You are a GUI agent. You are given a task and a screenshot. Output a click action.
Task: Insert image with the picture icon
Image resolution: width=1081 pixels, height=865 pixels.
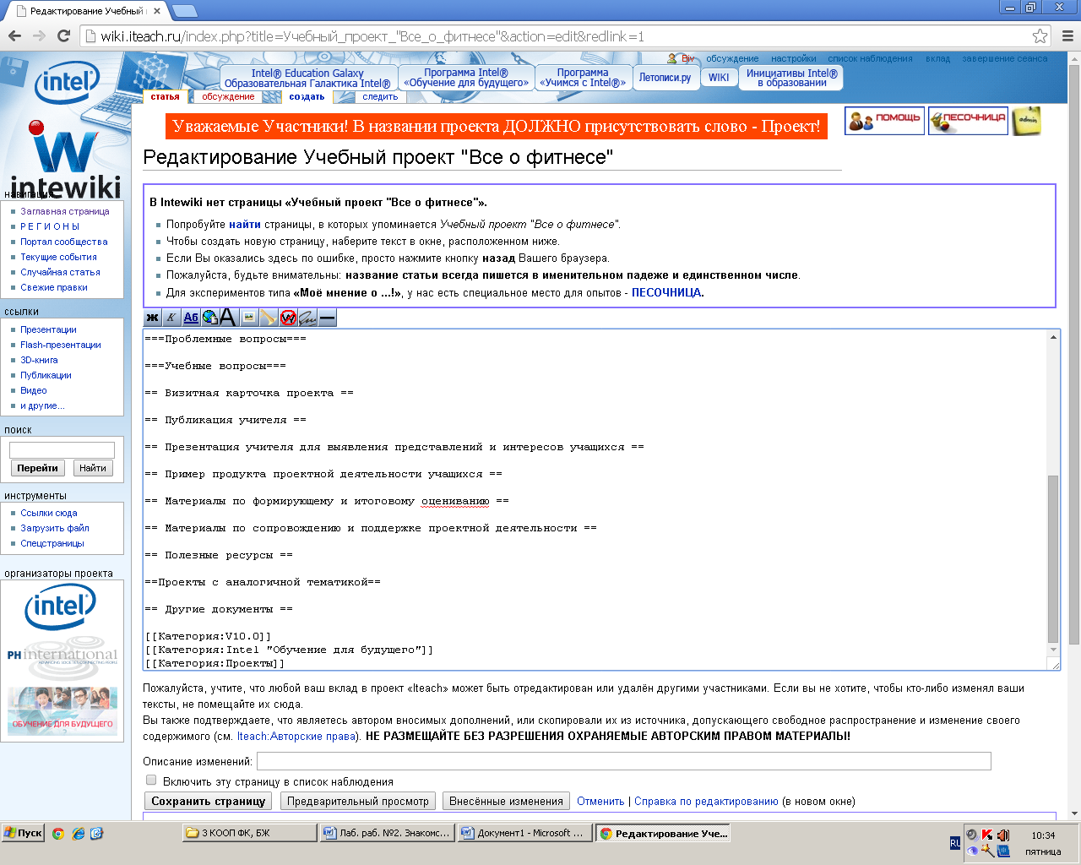pyautogui.click(x=249, y=318)
